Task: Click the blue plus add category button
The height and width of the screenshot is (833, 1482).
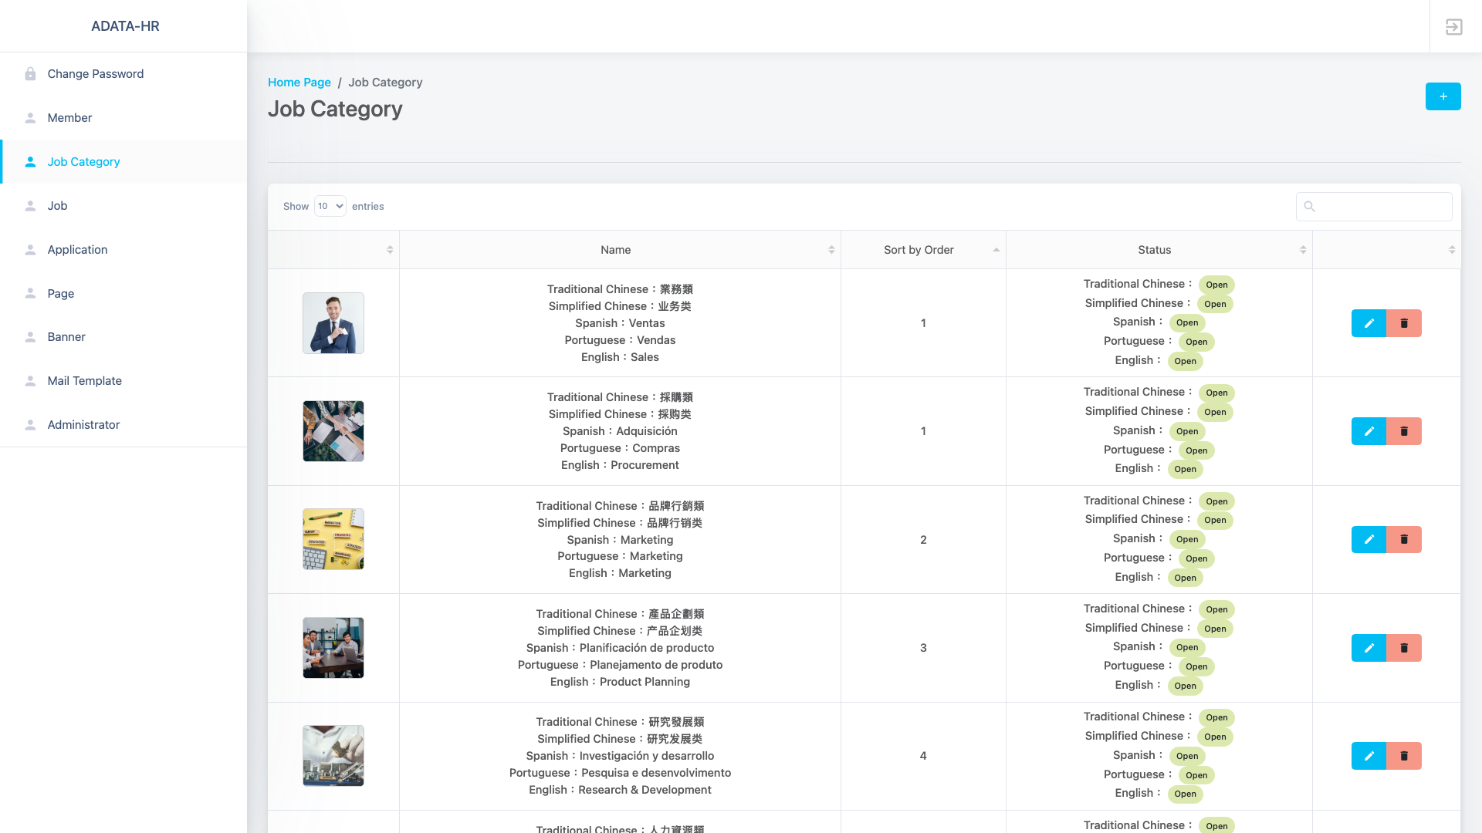Action: point(1443,96)
